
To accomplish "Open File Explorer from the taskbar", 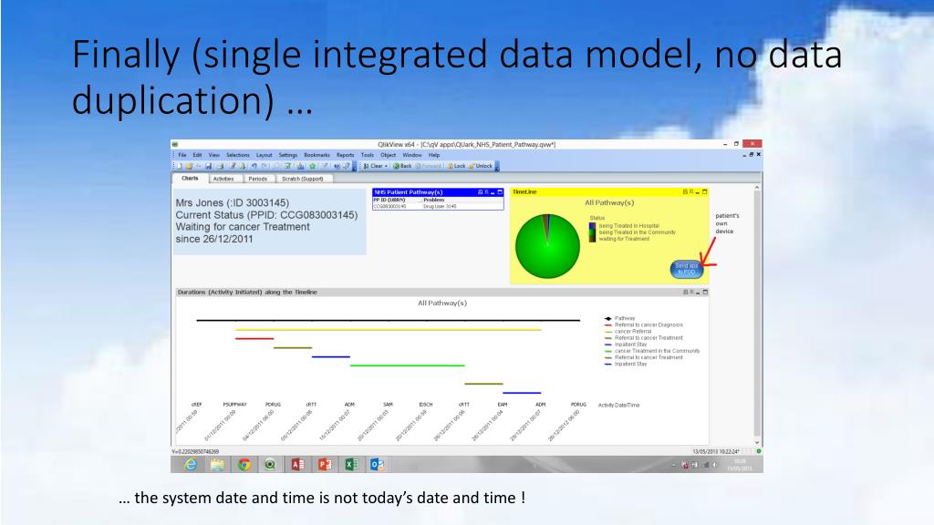I will [217, 464].
